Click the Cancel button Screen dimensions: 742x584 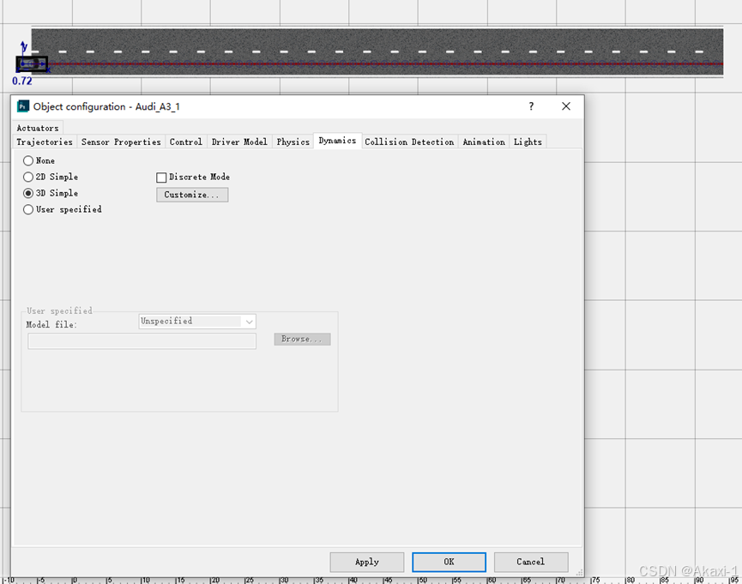tap(530, 562)
